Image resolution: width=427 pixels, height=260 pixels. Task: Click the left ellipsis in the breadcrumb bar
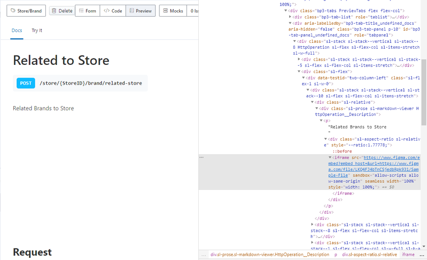pyautogui.click(x=204, y=255)
